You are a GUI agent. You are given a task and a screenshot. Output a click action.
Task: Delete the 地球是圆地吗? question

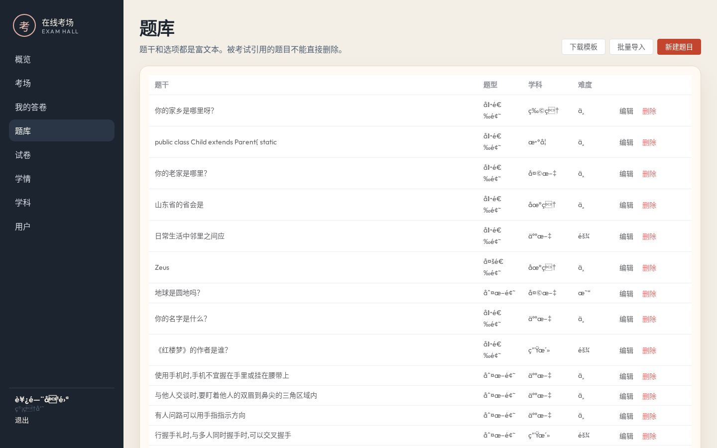[x=649, y=294]
